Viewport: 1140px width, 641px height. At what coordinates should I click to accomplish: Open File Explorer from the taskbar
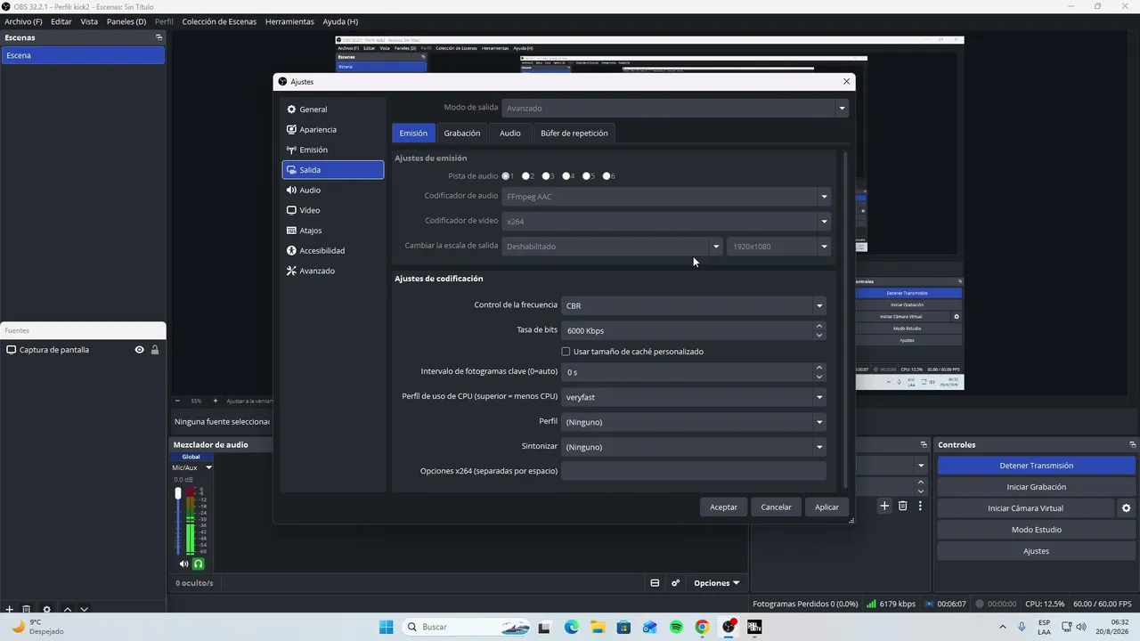click(x=598, y=627)
